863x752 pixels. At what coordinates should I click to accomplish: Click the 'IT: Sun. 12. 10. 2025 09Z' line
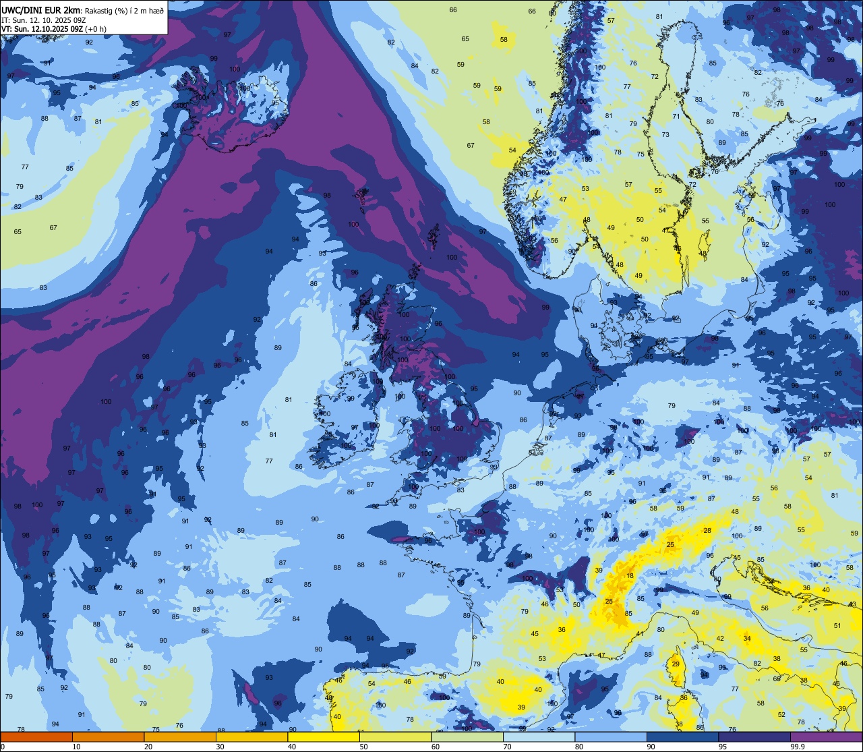[x=43, y=20]
